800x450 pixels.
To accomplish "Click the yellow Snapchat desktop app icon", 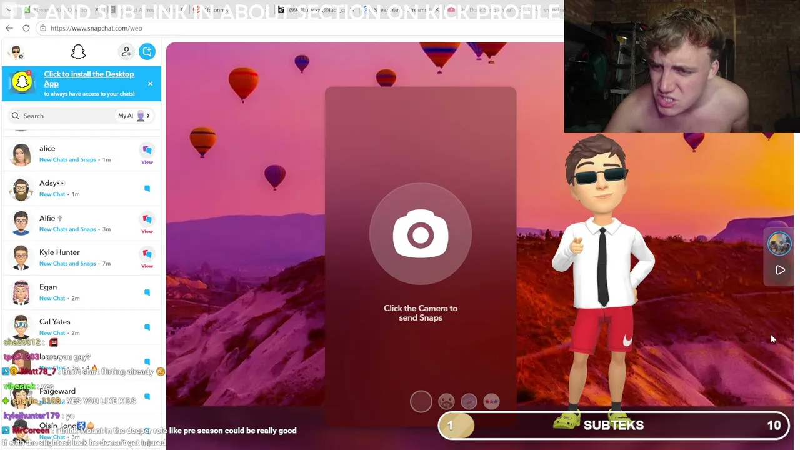I will [22, 82].
